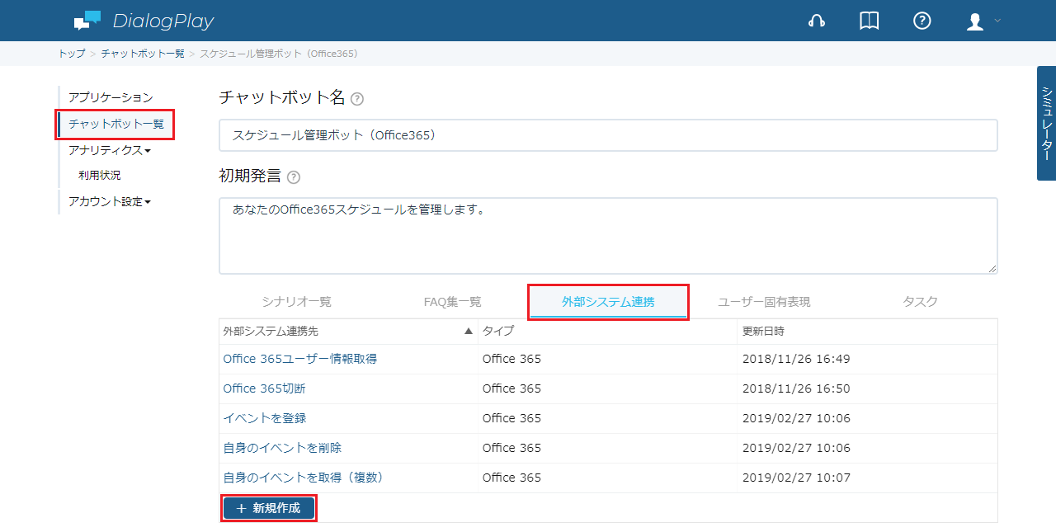The width and height of the screenshot is (1056, 532).
Task: Click the 2019/02/27 10:07 date cell
Action: [796, 478]
